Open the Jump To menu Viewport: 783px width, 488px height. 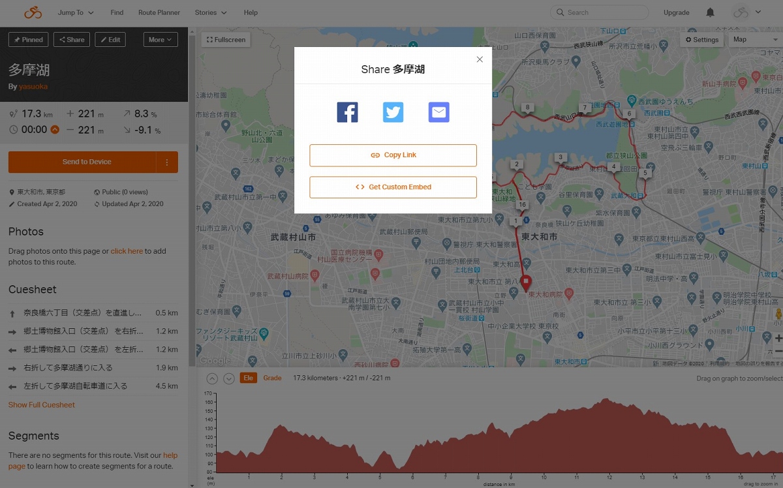(76, 12)
